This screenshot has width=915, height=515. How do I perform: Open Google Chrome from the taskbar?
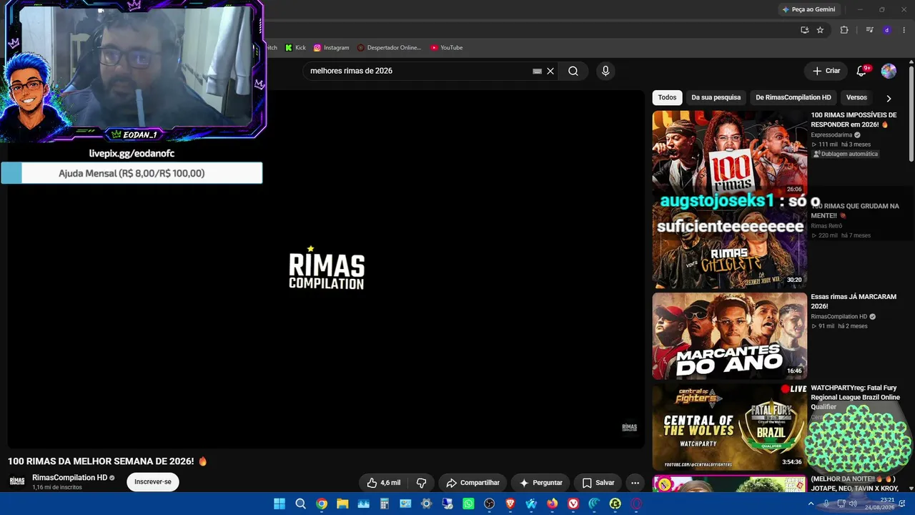click(322, 504)
